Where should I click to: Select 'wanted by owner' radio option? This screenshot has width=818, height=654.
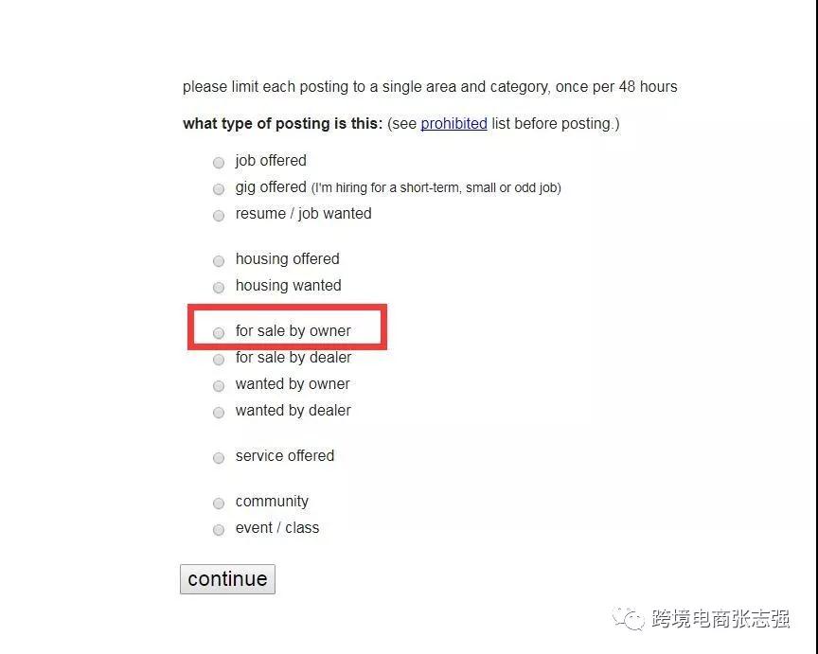(219, 385)
